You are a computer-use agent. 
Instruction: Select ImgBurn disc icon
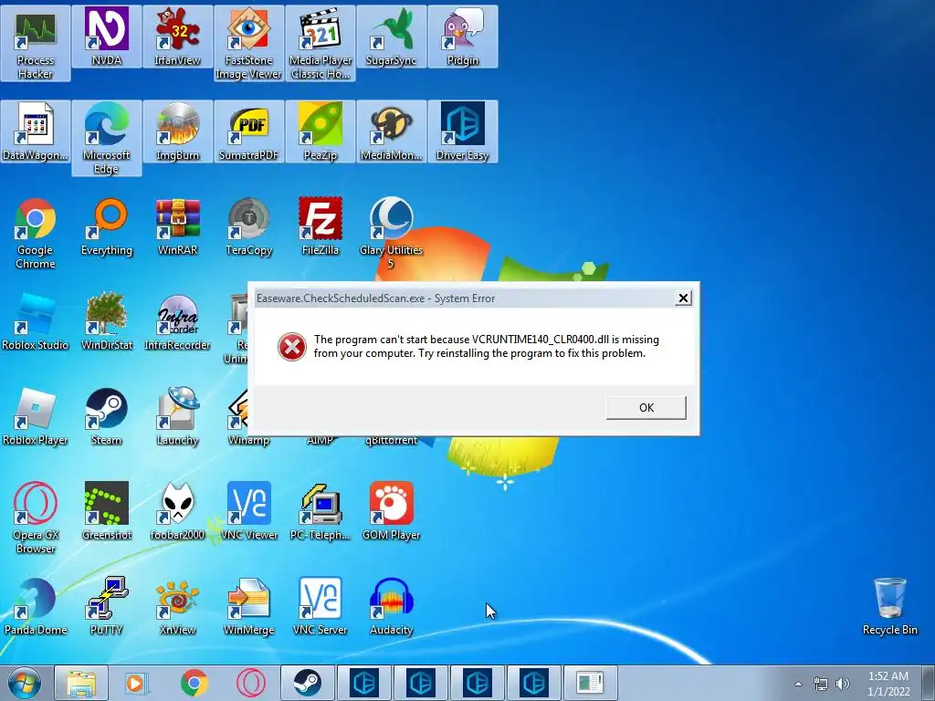pos(177,131)
